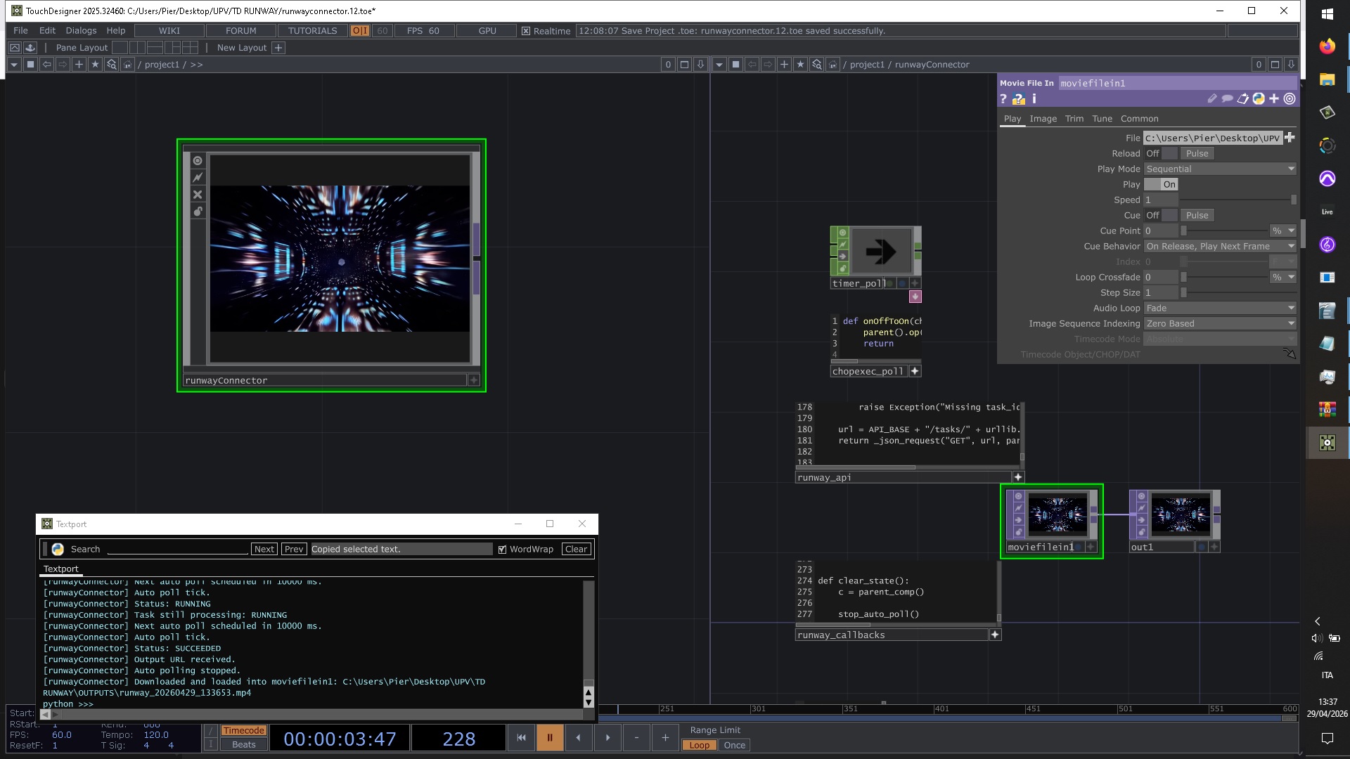
Task: Open network search in left pane bar
Action: (x=111, y=65)
